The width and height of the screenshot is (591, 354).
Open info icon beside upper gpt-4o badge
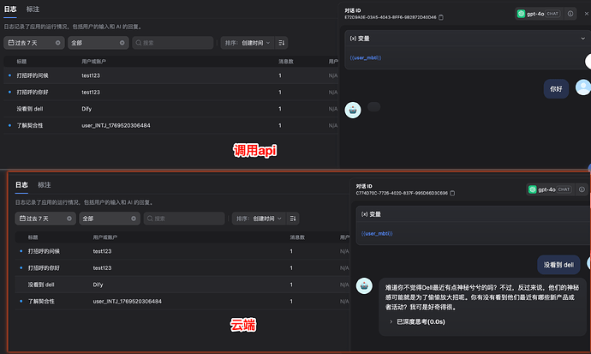[x=570, y=14]
